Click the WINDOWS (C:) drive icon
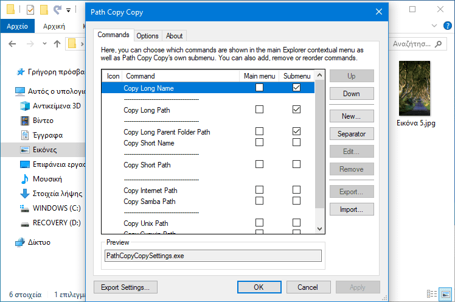 [x=25, y=208]
